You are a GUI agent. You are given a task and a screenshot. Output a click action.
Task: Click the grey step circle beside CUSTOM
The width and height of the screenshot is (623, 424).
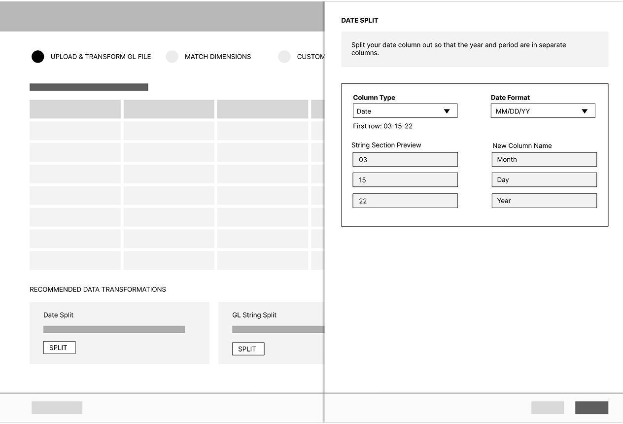[284, 57]
